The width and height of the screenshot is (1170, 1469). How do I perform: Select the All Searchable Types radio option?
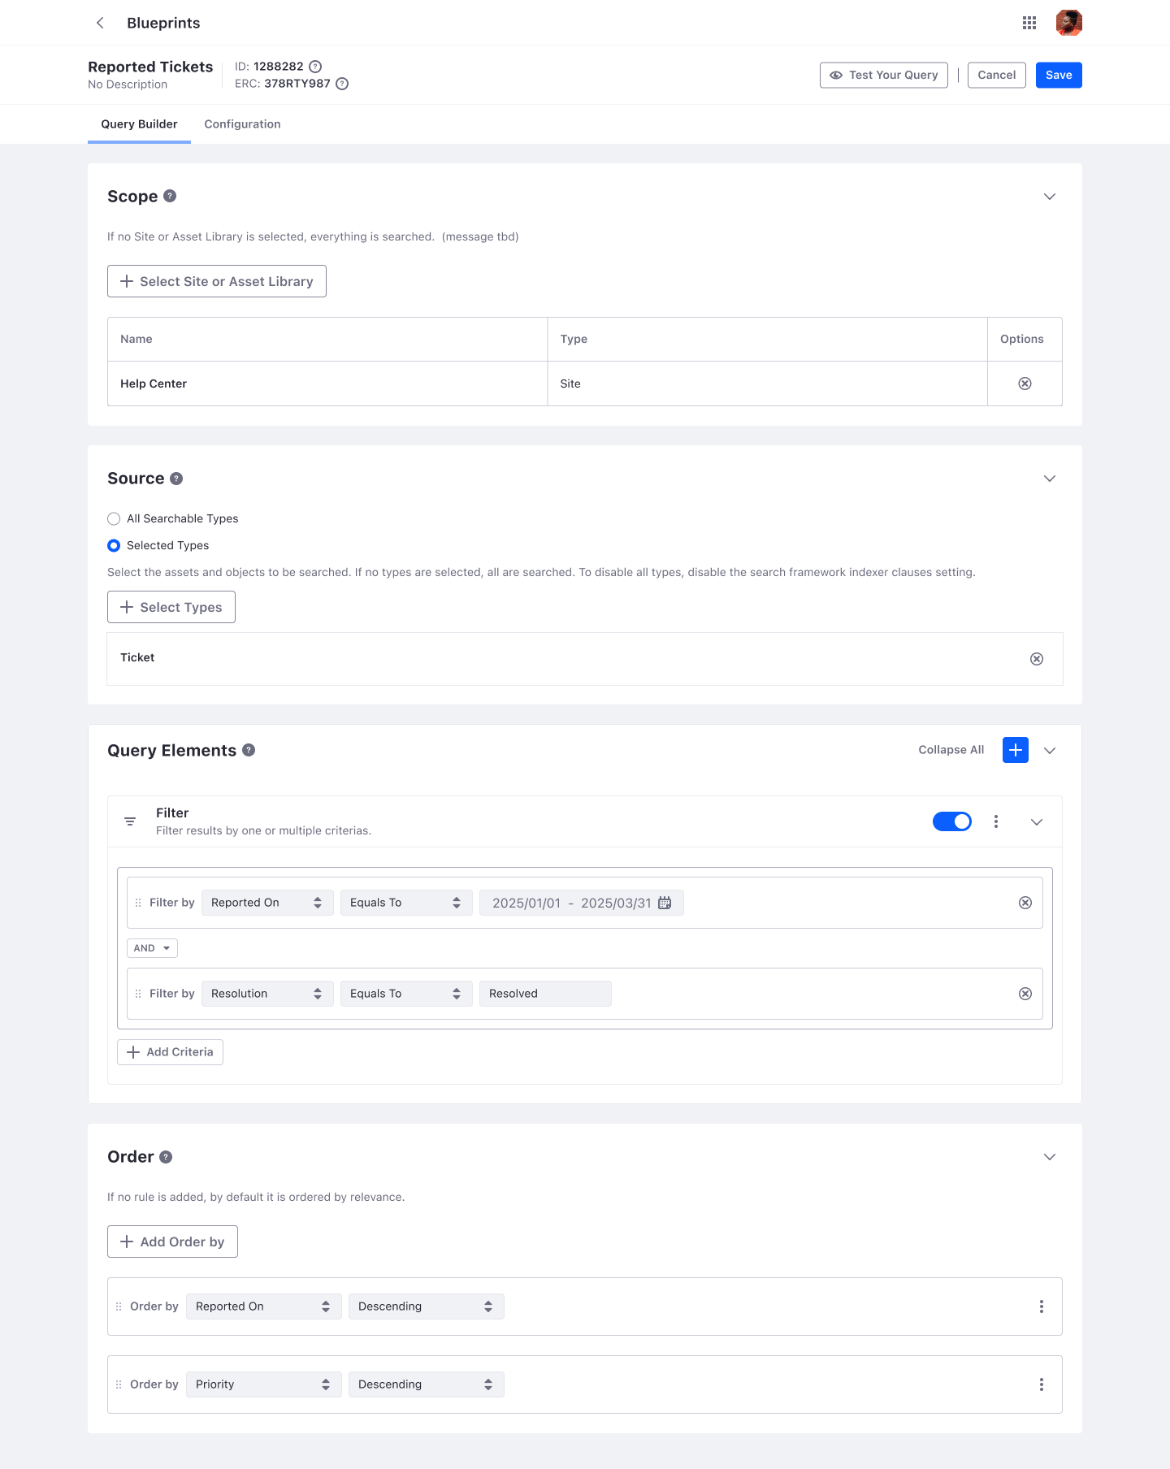pyautogui.click(x=114, y=518)
